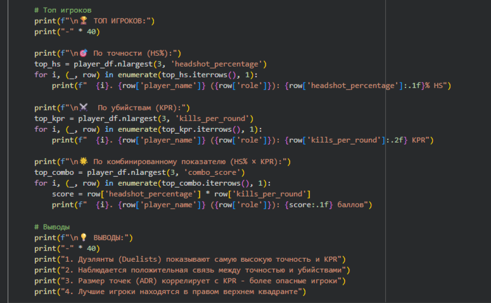Viewport: 491px width, 303px height.
Task: Click the 'top_hs.iterrows()' call
Action: coord(199,75)
